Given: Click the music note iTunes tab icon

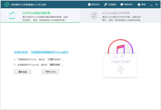Looking at the screenshot, I should 94,16.
